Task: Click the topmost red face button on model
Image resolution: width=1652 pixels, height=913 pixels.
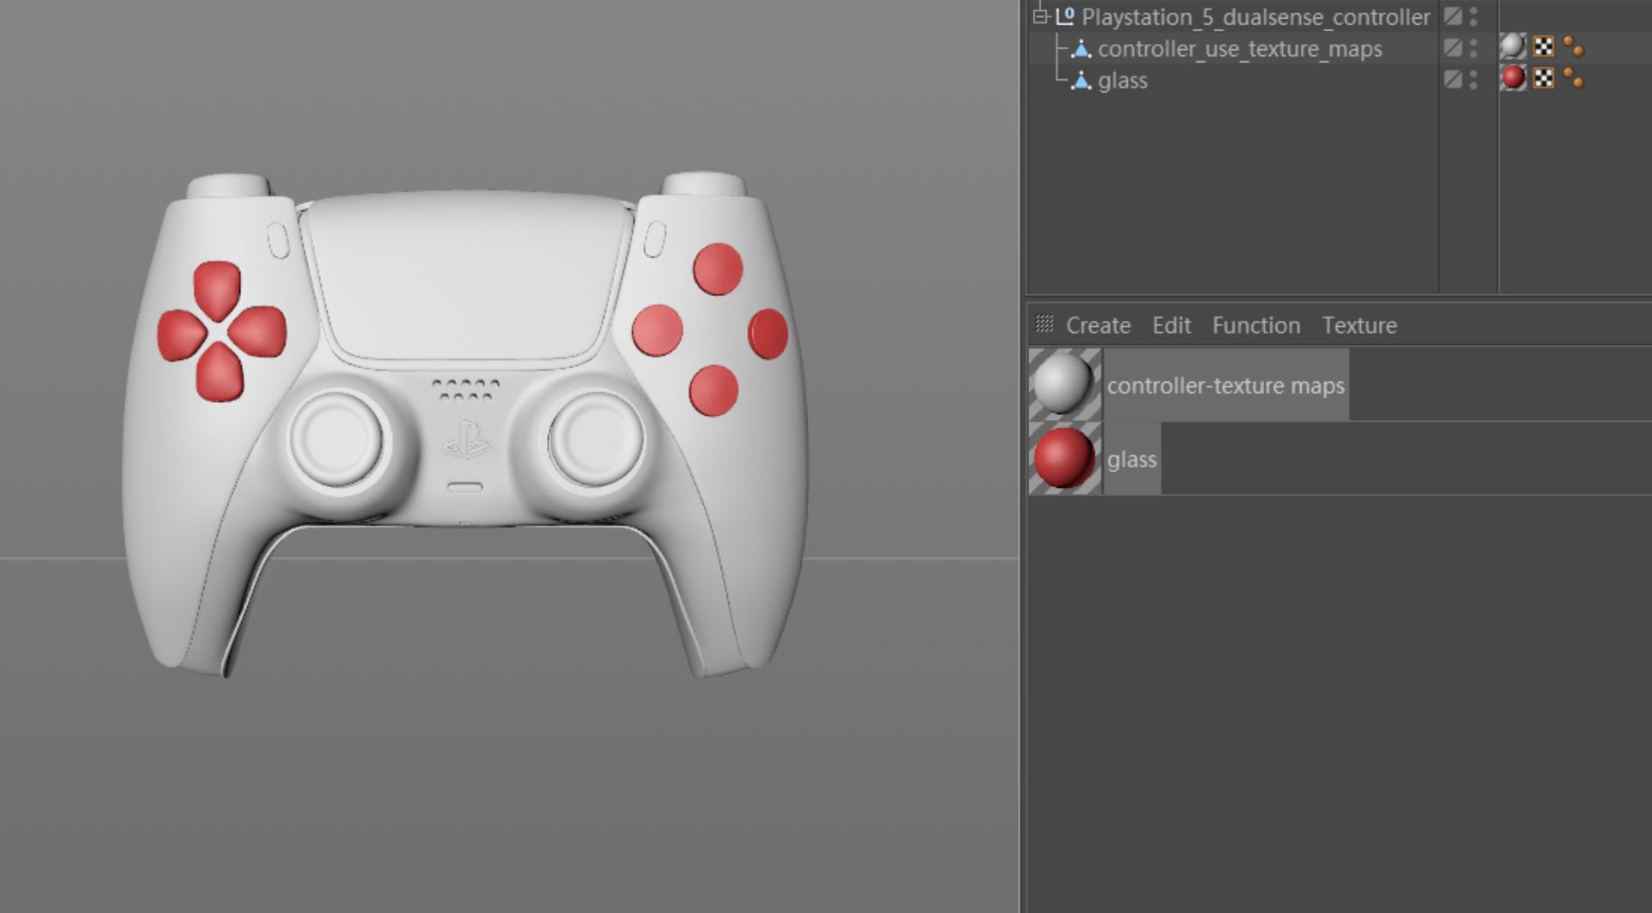Action: 718,268
